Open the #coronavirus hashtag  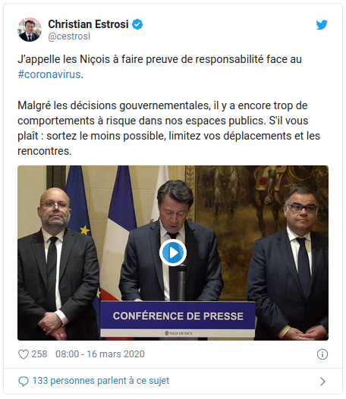pyautogui.click(x=49, y=74)
